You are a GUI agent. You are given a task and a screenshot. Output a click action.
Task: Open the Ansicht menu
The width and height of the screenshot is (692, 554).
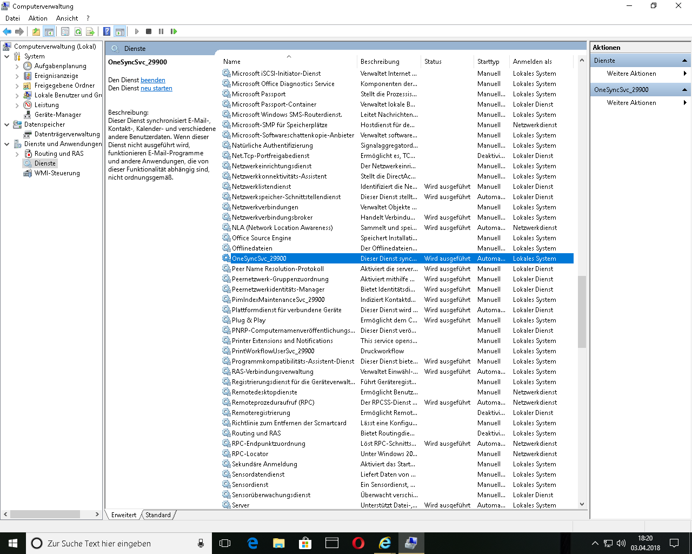[67, 18]
